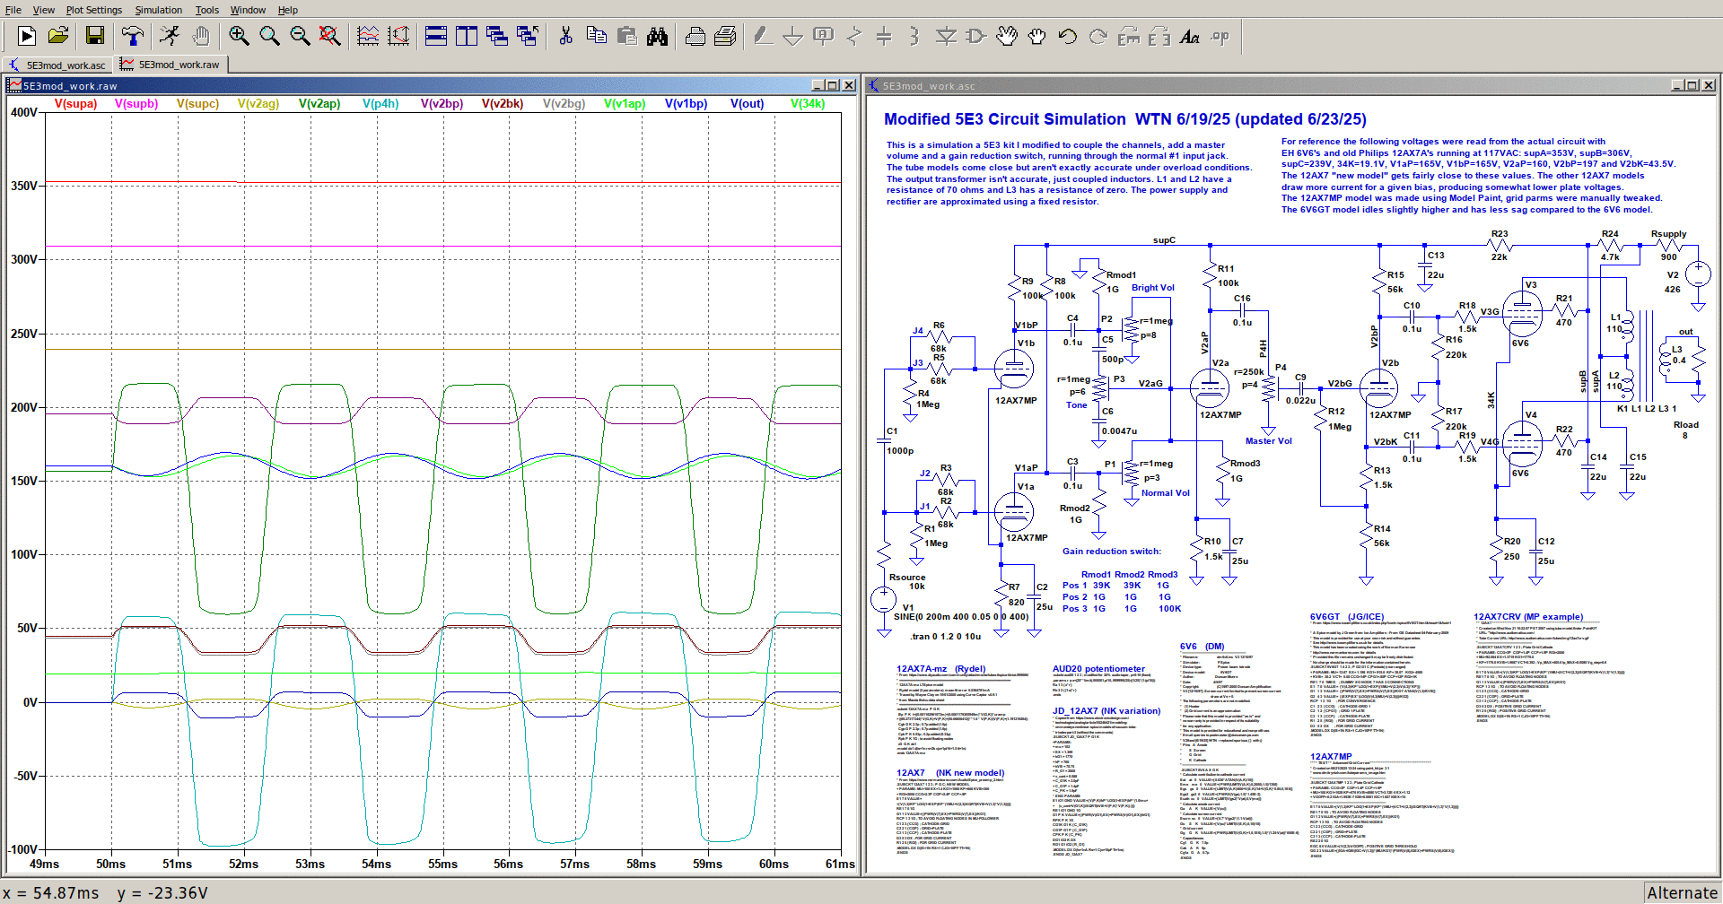Click the Find binoculars icon
Viewport: 1723px width, 904px height.
pyautogui.click(x=658, y=36)
